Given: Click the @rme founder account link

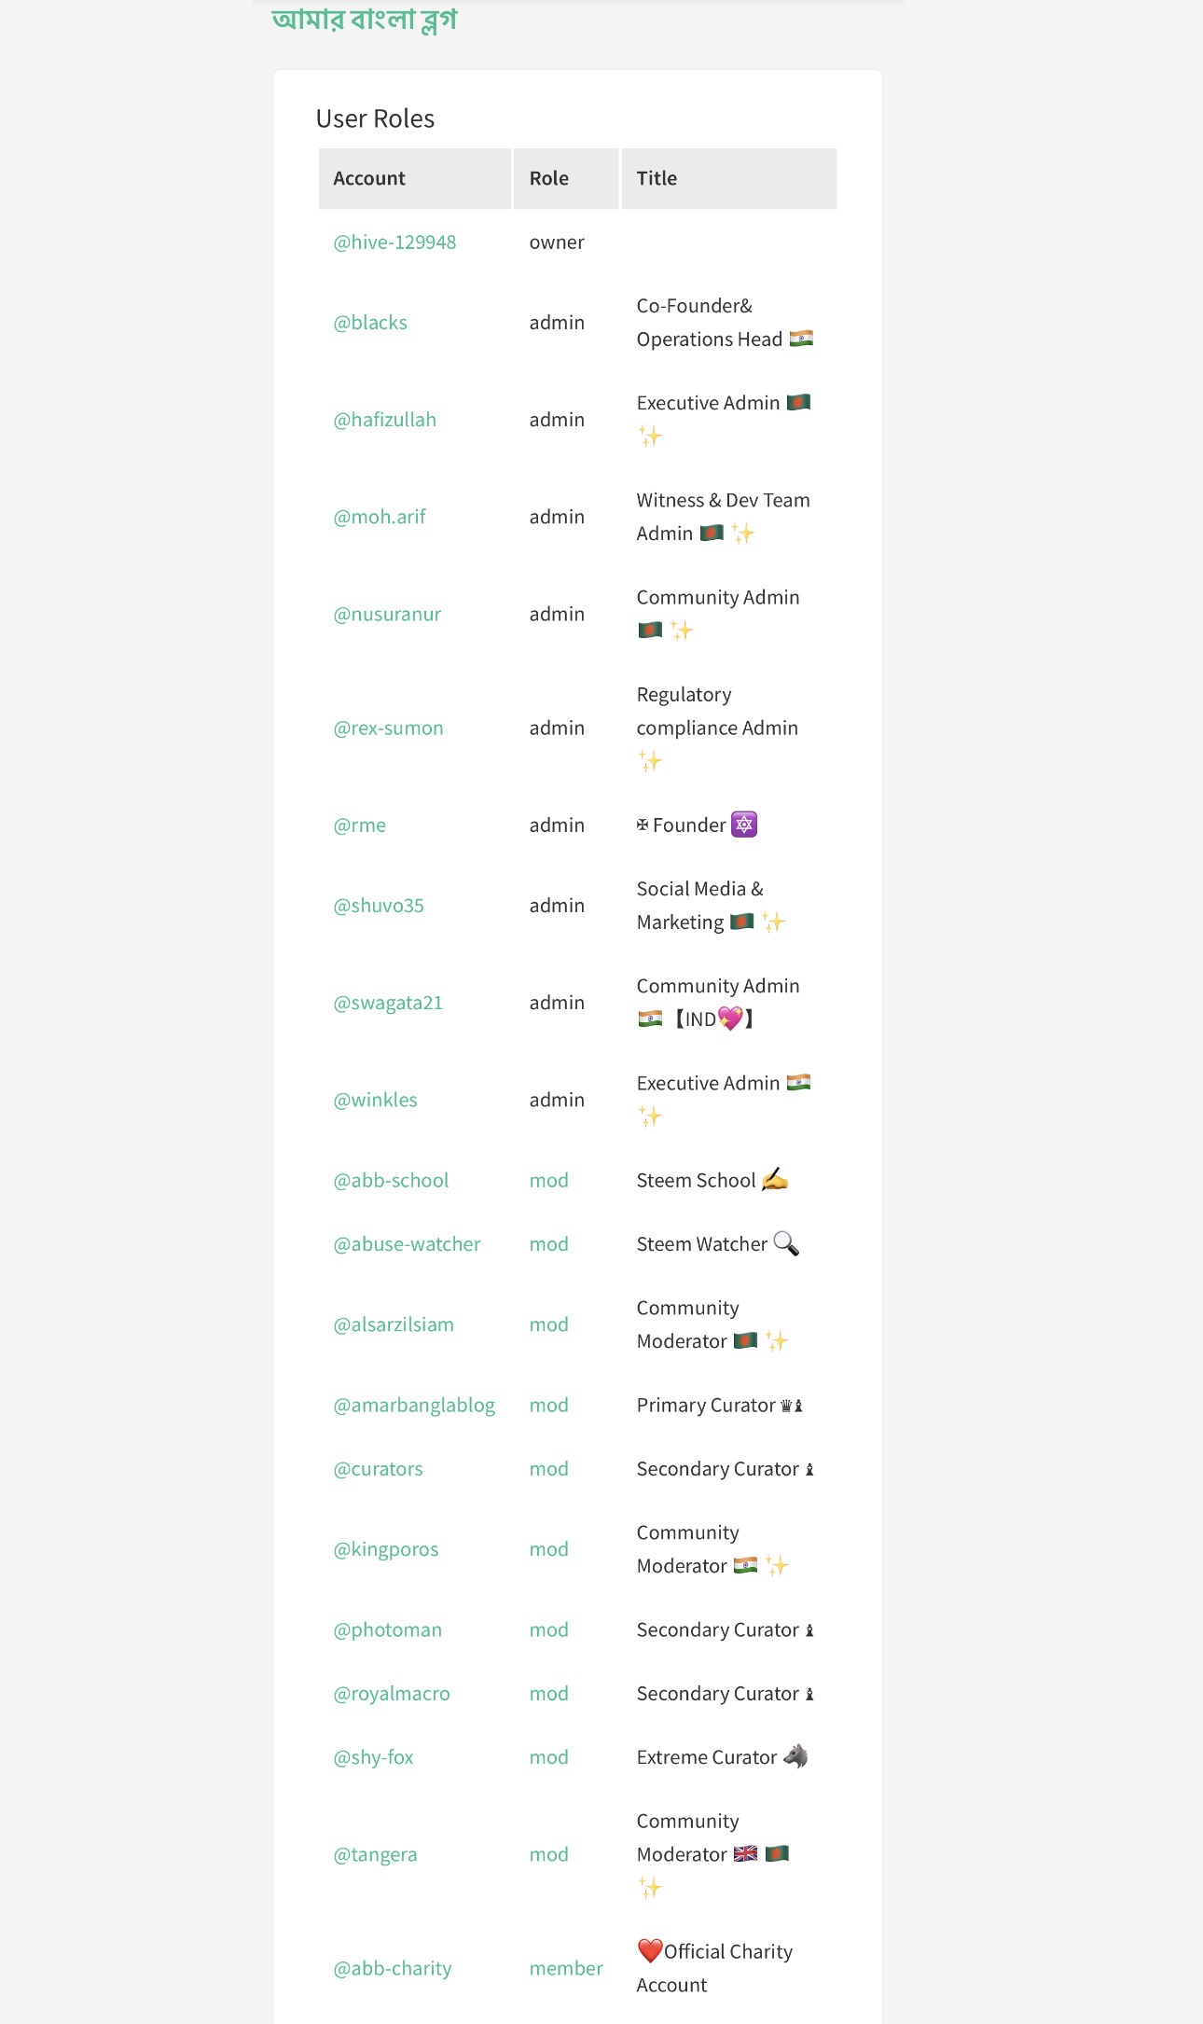Looking at the screenshot, I should point(359,825).
